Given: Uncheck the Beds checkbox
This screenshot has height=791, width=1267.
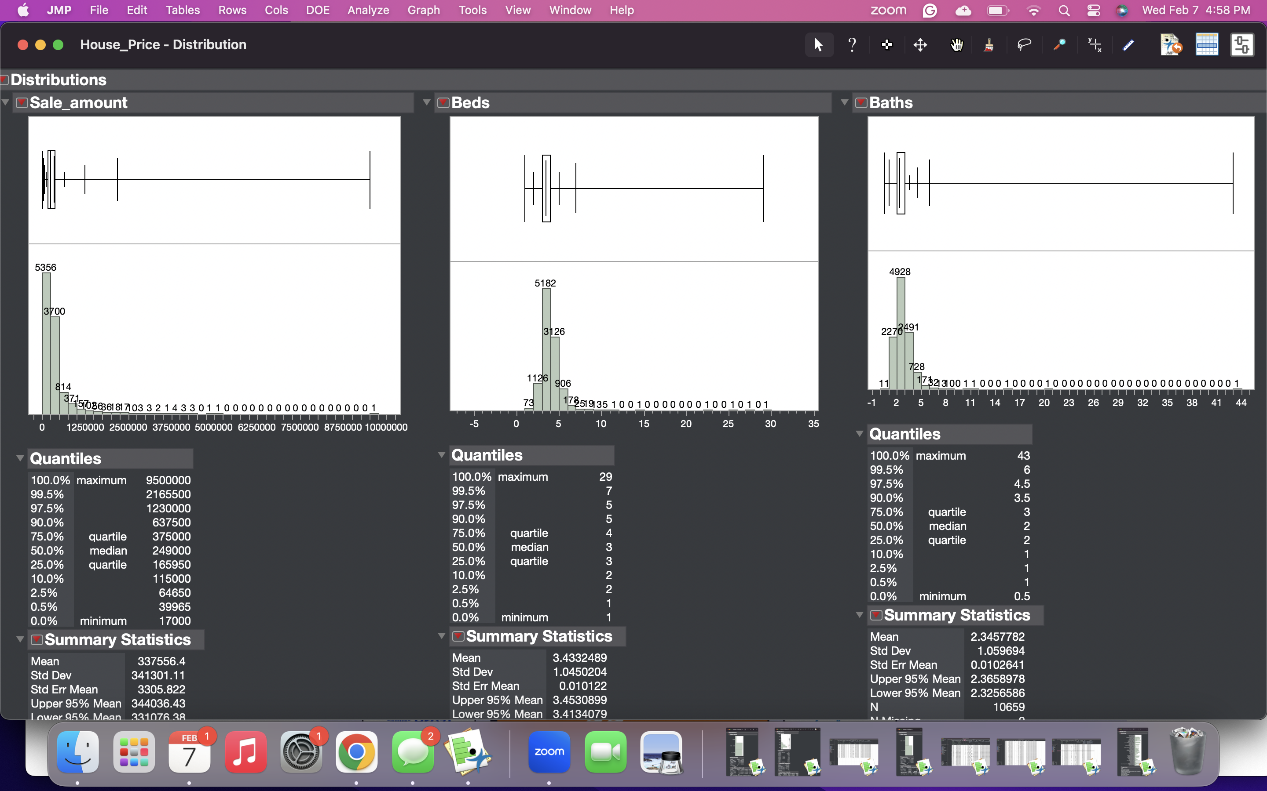Looking at the screenshot, I should click(443, 102).
